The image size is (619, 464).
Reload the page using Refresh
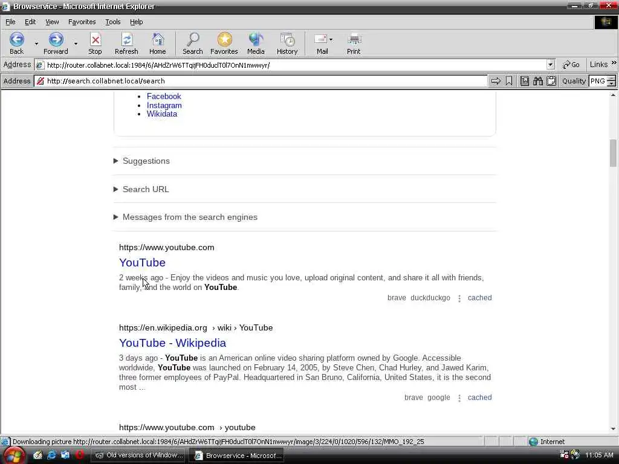pyautogui.click(x=126, y=43)
